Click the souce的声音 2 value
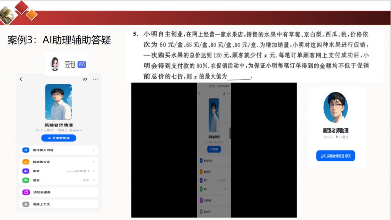 78,171
